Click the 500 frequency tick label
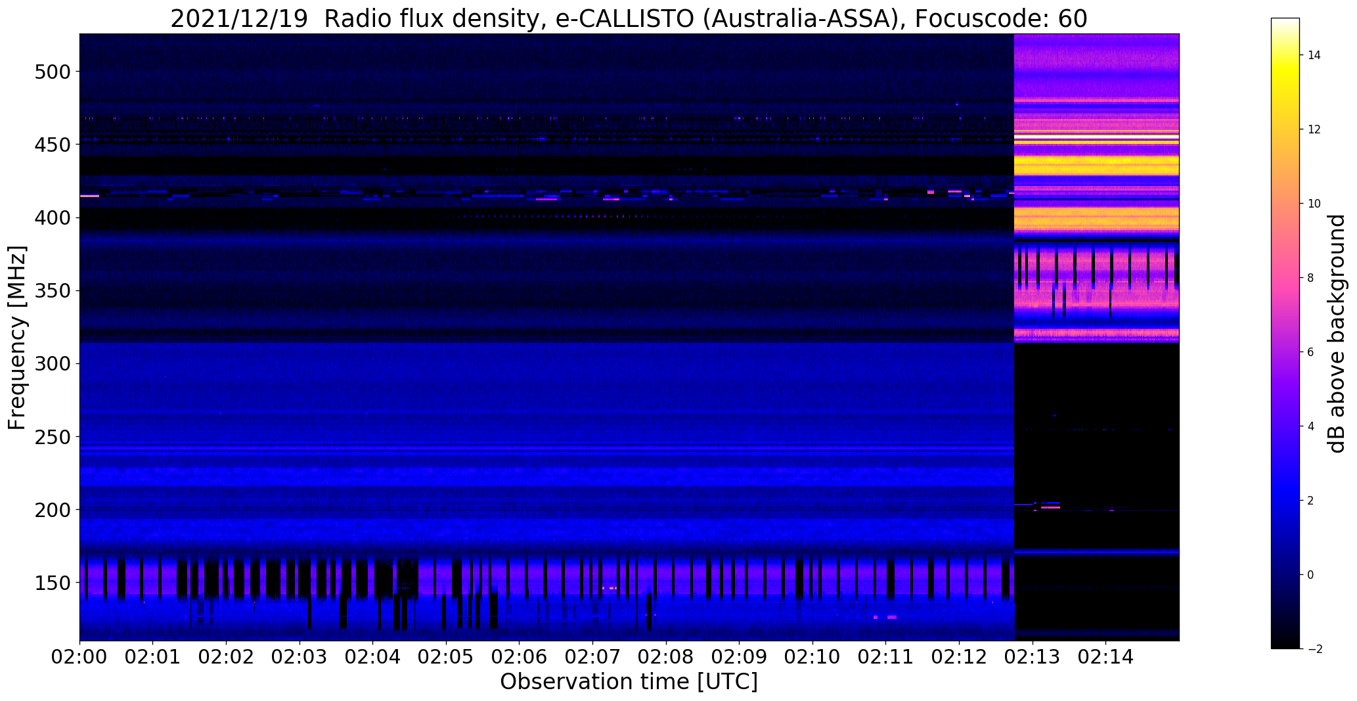Viewport: 1357px width, 701px height. [53, 71]
